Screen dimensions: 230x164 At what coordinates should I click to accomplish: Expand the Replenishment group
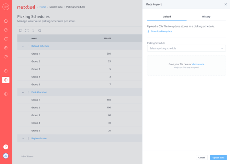[x=23, y=138]
